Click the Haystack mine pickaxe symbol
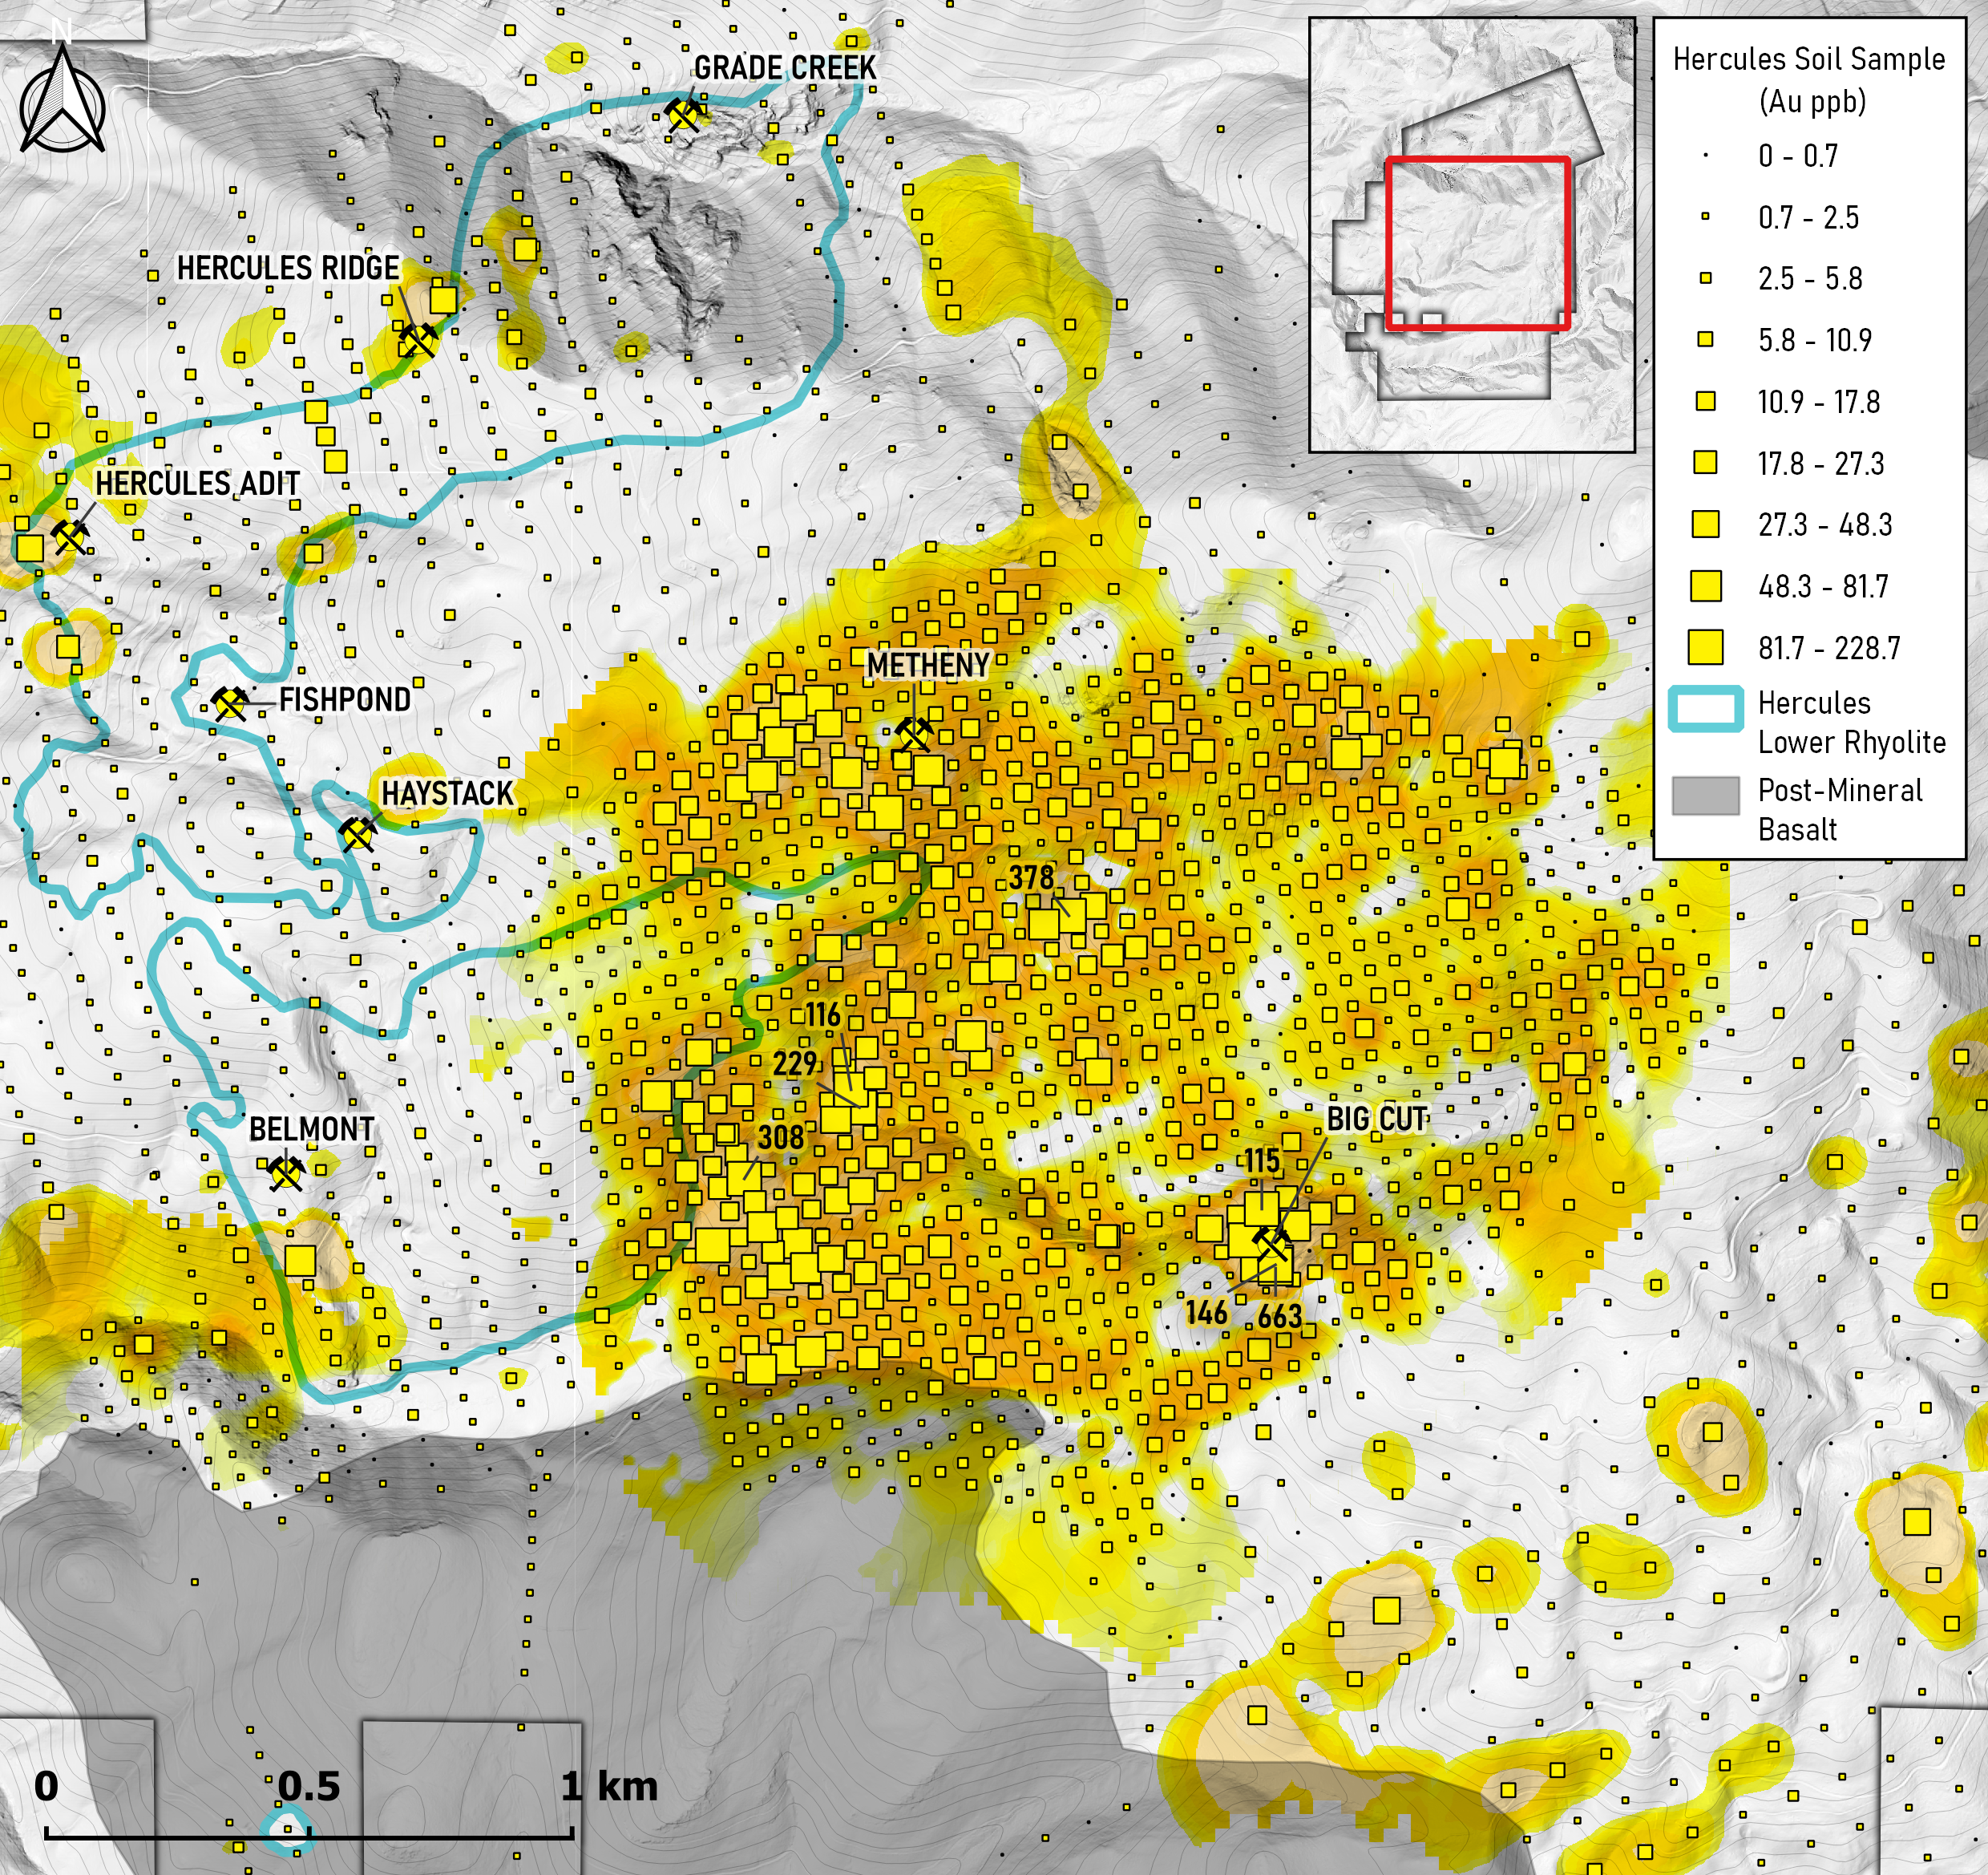This screenshot has width=1988, height=1875. pyautogui.click(x=357, y=833)
